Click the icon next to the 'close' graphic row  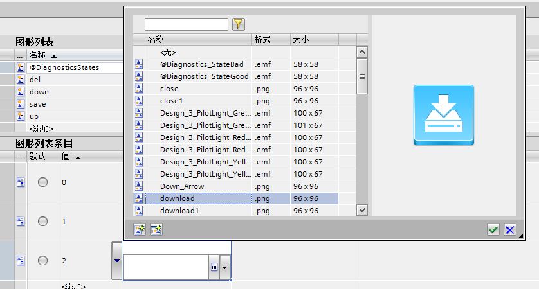click(139, 89)
